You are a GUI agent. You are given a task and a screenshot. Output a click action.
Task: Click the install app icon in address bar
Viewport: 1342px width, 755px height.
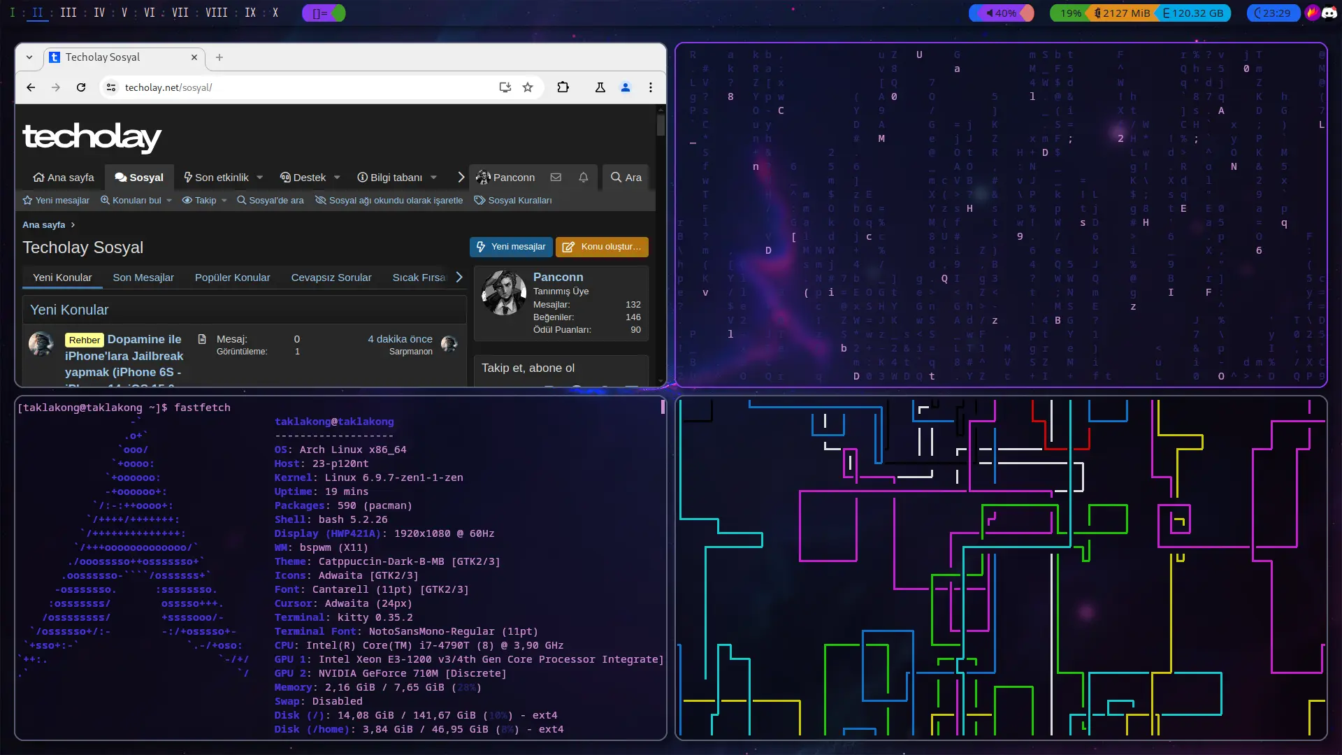(x=505, y=87)
